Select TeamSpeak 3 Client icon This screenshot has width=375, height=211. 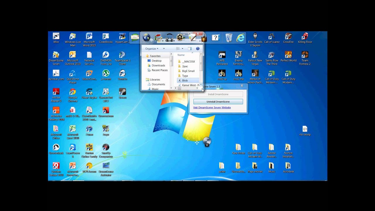pos(122,58)
